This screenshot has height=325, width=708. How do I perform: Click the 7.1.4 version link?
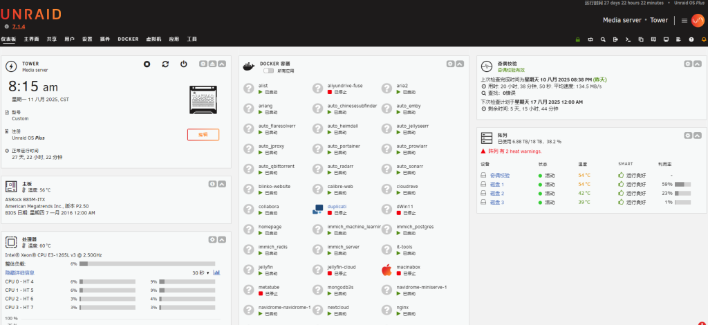pos(19,27)
